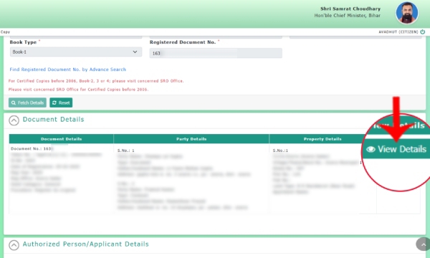This screenshot has width=430, height=258.
Task: Click the View Details eye button
Action: point(396,149)
